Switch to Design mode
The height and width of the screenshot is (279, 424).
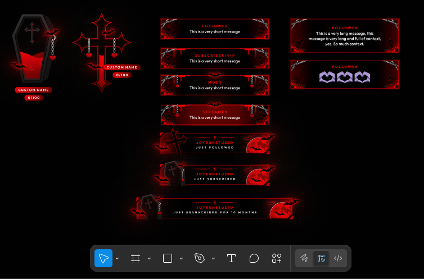click(x=321, y=258)
